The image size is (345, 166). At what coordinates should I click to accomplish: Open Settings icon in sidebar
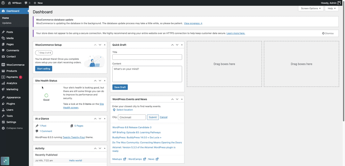tap(3, 122)
